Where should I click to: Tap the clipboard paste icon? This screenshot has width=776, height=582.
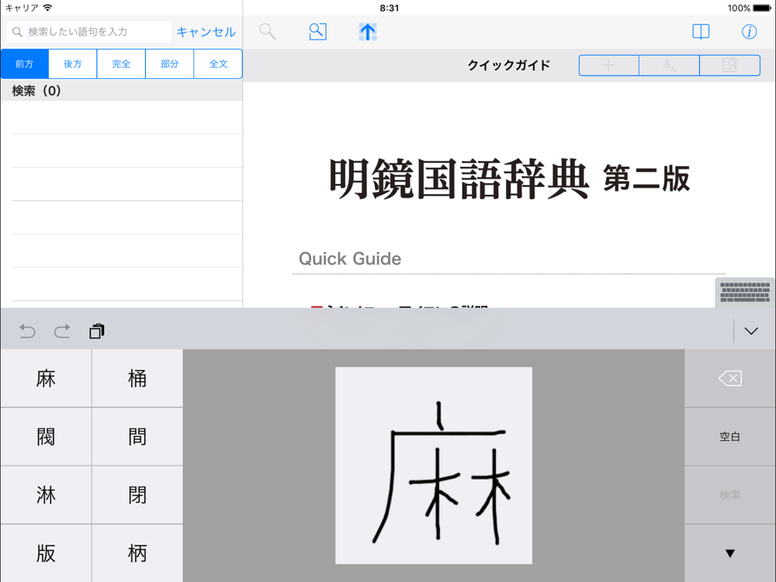click(96, 331)
